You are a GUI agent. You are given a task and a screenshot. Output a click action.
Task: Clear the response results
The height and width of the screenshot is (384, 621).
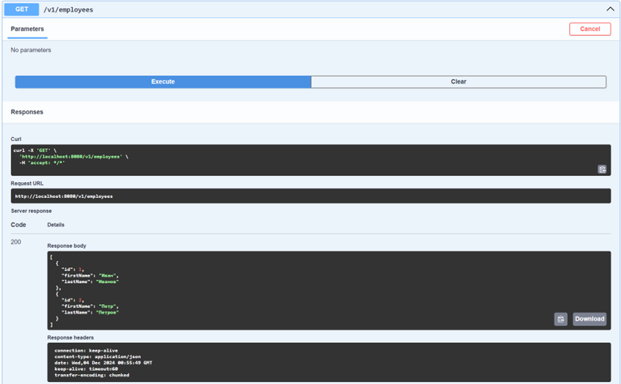click(458, 82)
